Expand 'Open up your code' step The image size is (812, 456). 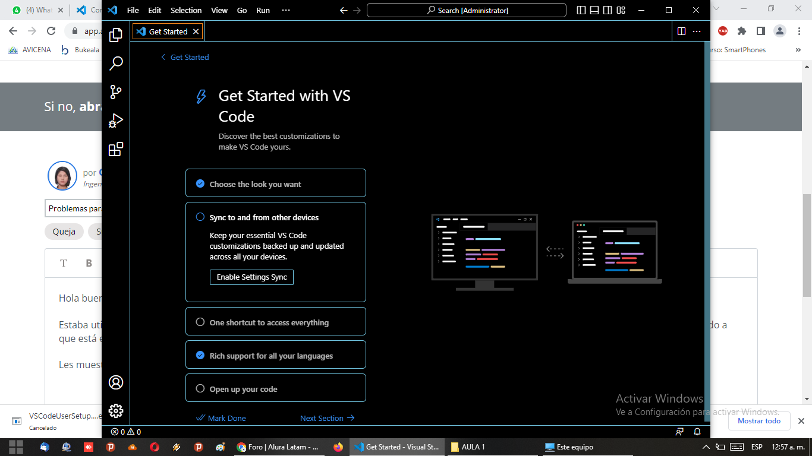tap(276, 388)
